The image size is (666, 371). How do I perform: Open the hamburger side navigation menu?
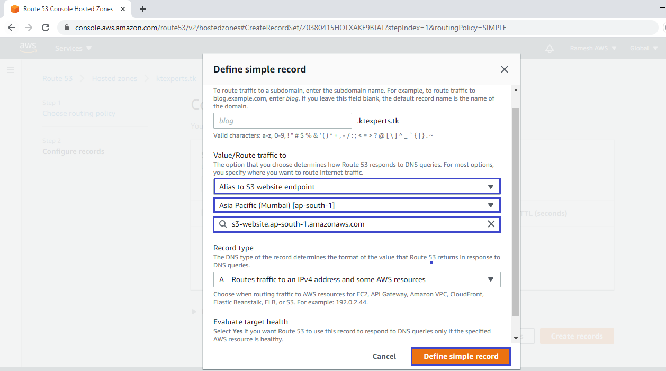click(11, 70)
